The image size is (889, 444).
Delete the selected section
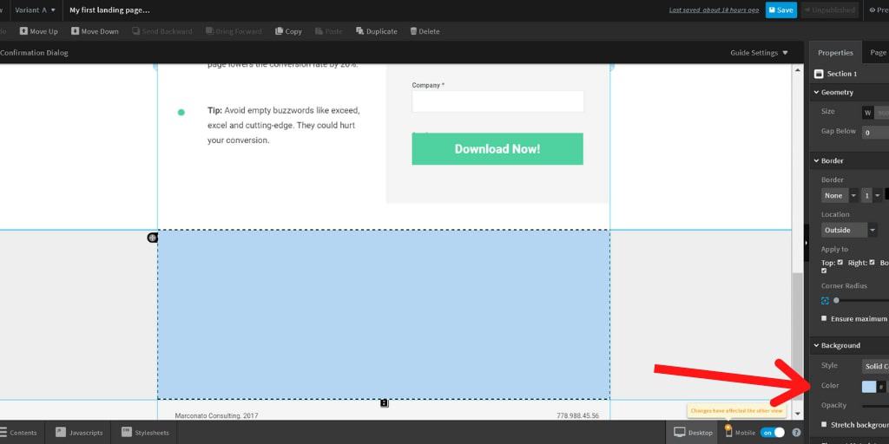click(x=425, y=31)
